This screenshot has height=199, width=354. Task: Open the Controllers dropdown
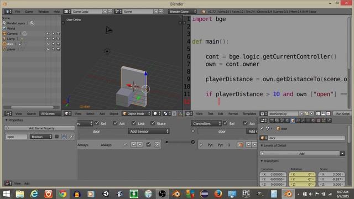click(206, 123)
